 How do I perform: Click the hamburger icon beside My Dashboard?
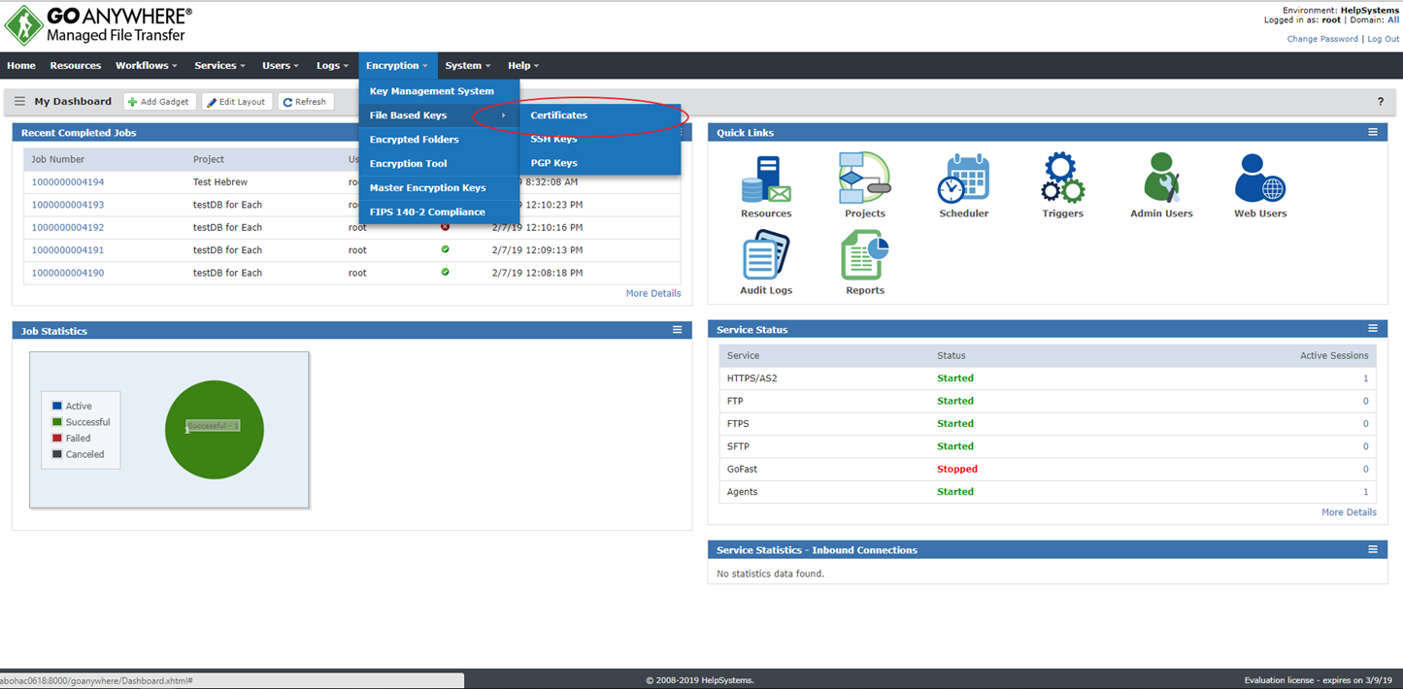point(19,101)
